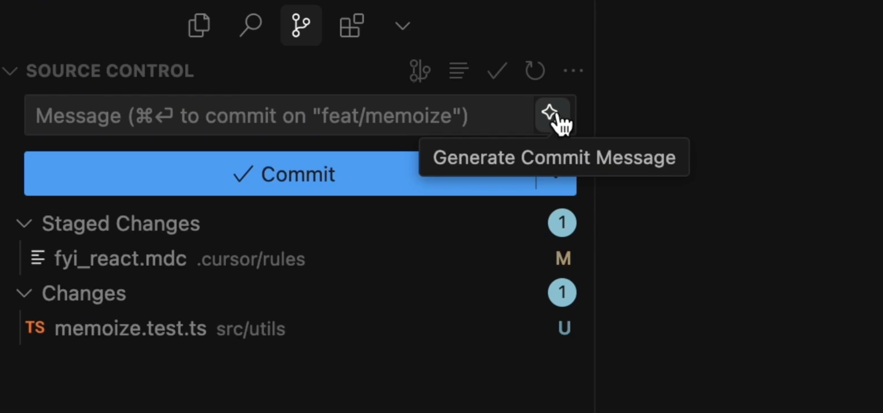
Task: Collapse the SOURCE CONTROL panel header
Action: [11, 70]
